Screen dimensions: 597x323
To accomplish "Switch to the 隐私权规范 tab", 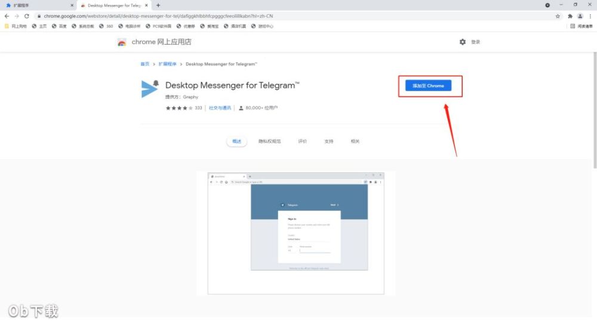I will (270, 141).
